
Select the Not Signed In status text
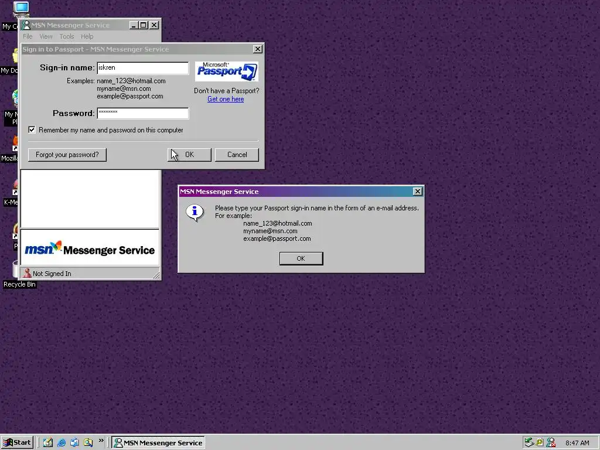(x=52, y=274)
